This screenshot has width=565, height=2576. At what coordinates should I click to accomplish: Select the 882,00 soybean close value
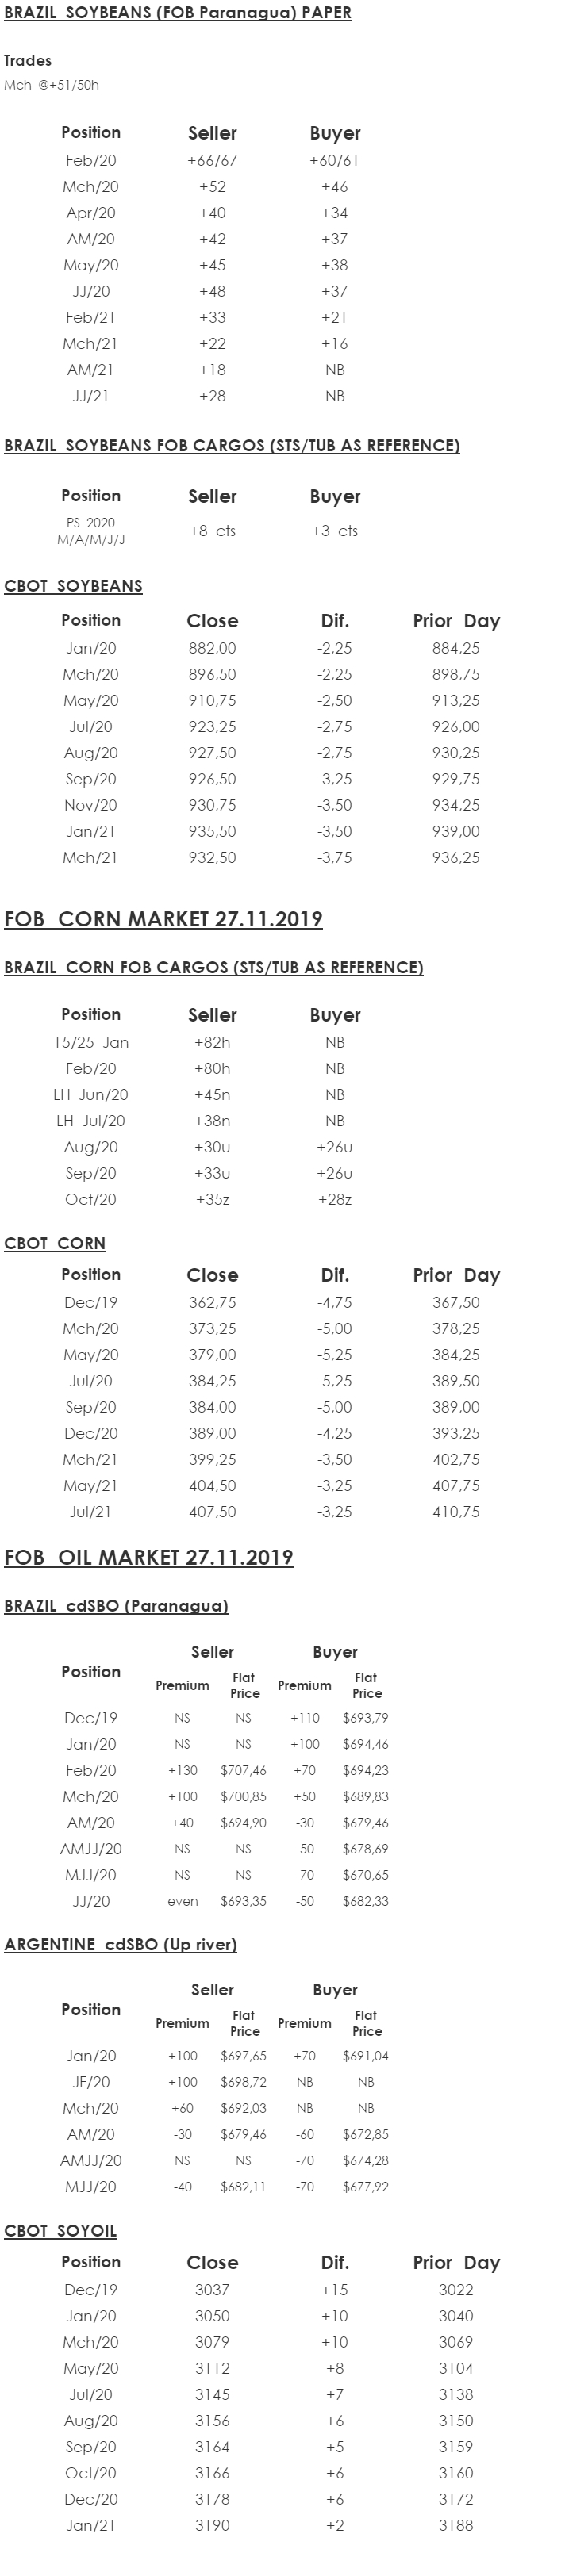tap(212, 648)
